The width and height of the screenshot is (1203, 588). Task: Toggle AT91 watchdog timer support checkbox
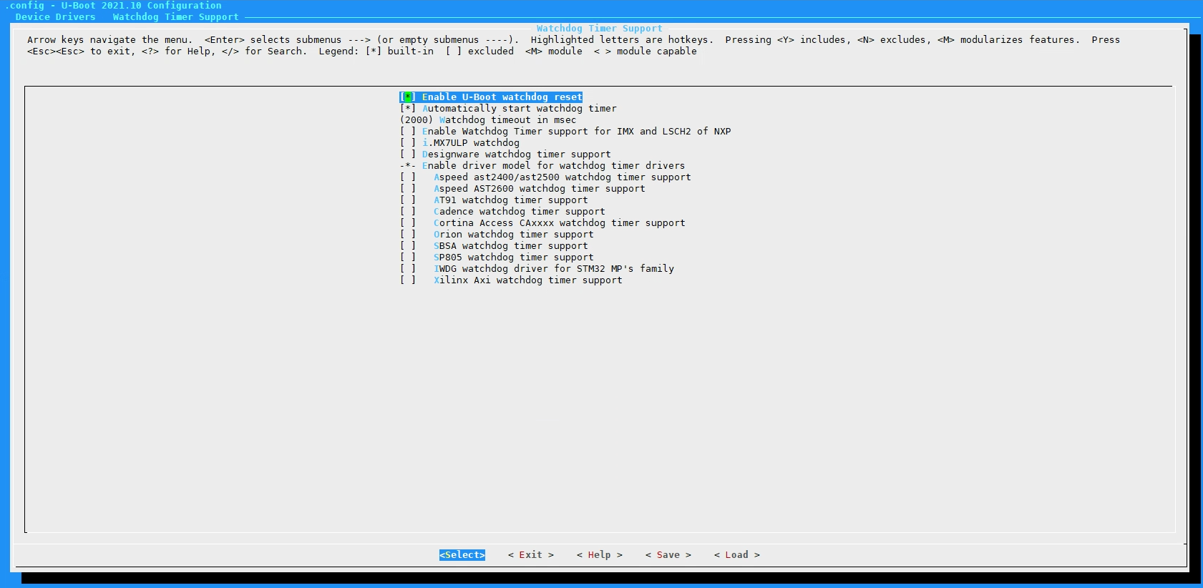click(408, 200)
